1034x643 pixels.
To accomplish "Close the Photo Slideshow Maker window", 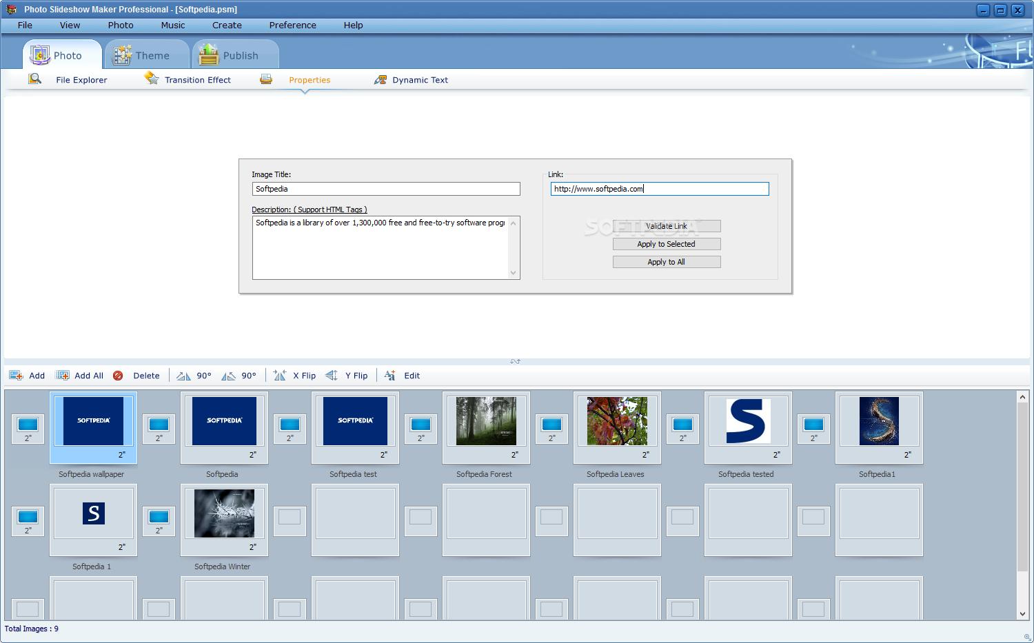I will coord(1017,10).
